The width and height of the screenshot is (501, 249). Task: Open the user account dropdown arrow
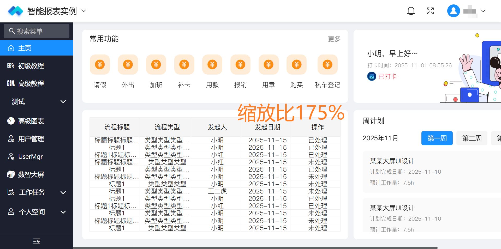(483, 11)
